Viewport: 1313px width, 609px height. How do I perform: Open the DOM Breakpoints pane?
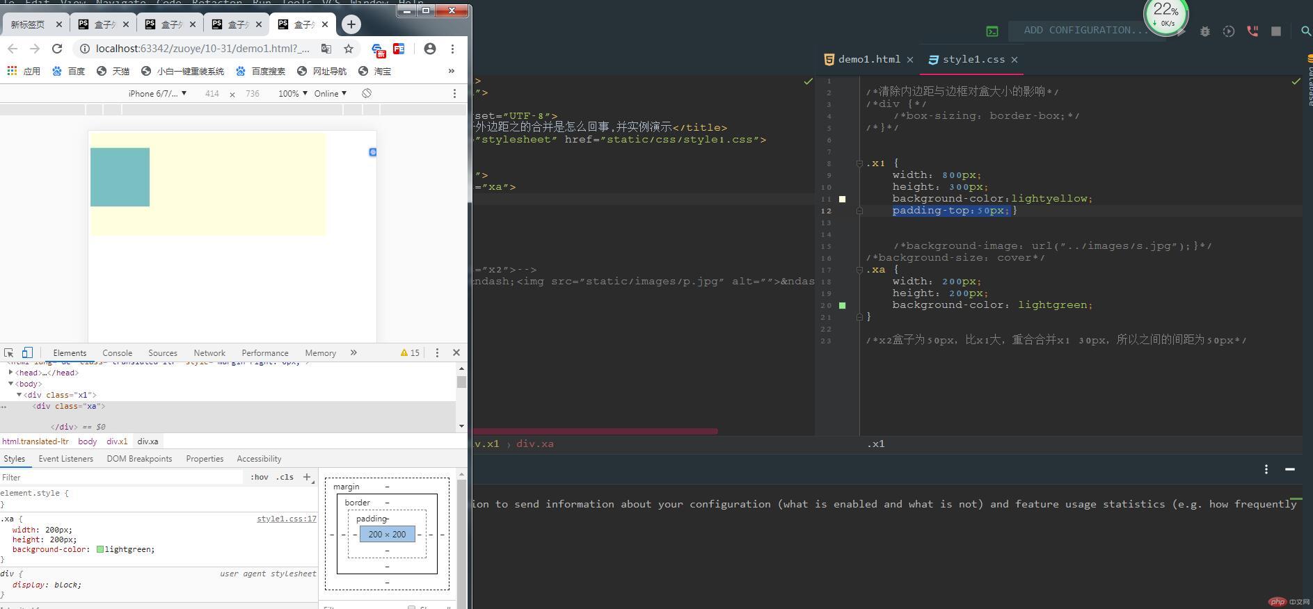[x=139, y=459]
